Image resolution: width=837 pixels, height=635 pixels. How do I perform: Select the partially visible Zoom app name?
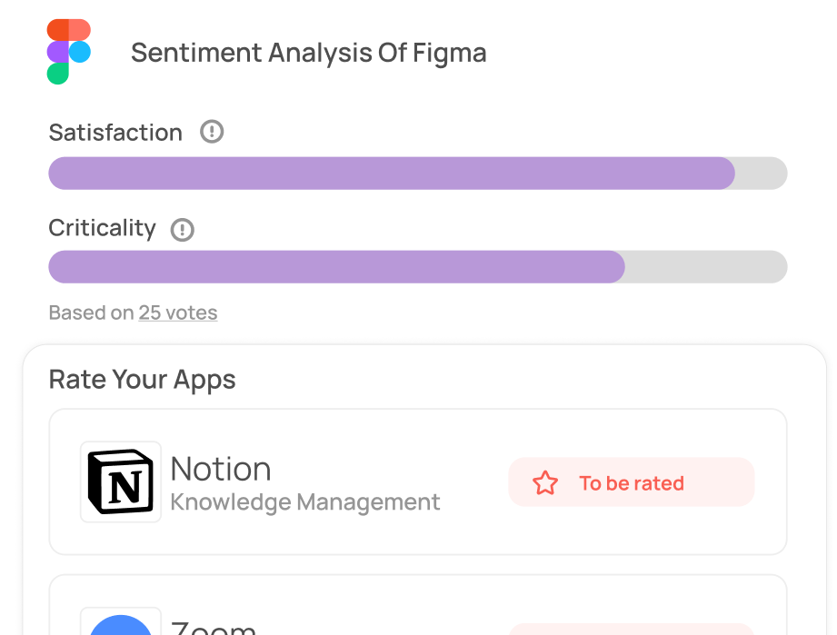coord(214,627)
